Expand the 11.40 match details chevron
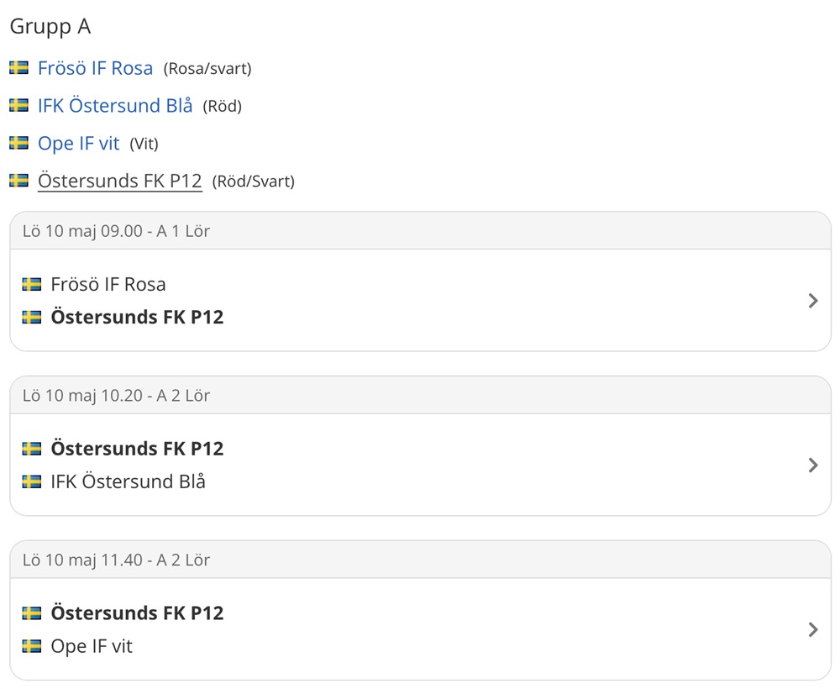The image size is (840, 689). pos(812,629)
